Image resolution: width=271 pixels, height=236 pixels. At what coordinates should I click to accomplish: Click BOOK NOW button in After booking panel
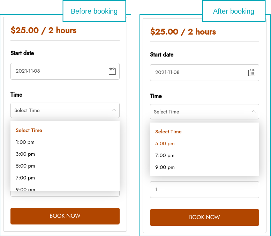[x=204, y=217]
